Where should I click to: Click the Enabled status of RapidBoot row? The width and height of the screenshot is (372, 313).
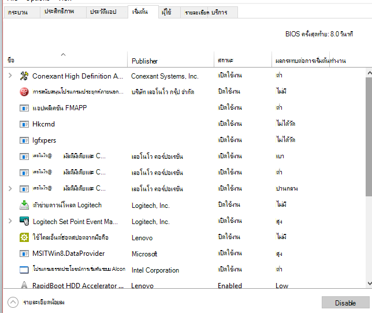pyautogui.click(x=230, y=285)
